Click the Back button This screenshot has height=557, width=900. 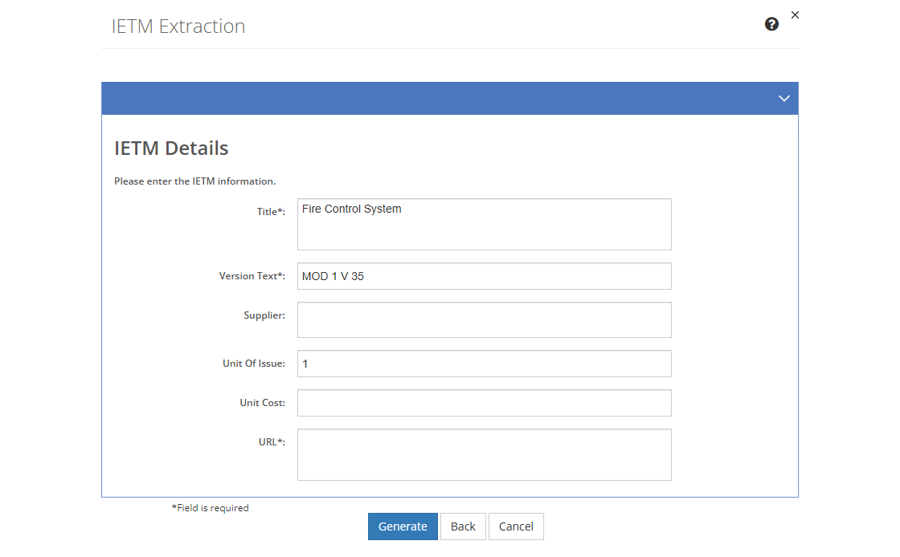(x=463, y=526)
